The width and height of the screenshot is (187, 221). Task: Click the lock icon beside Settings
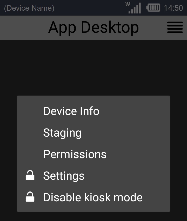[30, 176]
